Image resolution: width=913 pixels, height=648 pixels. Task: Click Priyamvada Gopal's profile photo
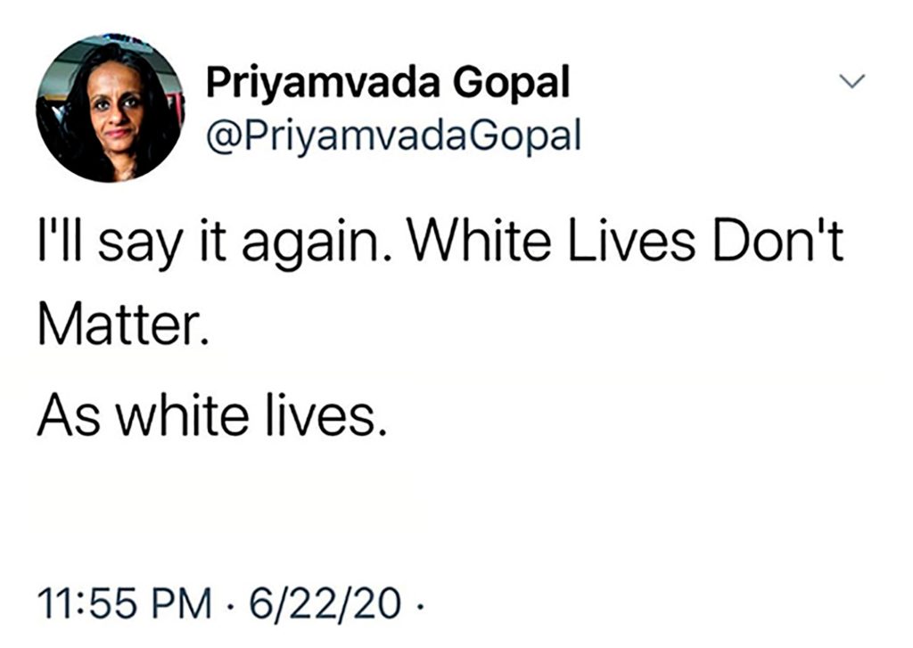[x=110, y=109]
